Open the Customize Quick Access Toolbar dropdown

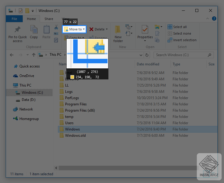pyautogui.click(x=33, y=11)
